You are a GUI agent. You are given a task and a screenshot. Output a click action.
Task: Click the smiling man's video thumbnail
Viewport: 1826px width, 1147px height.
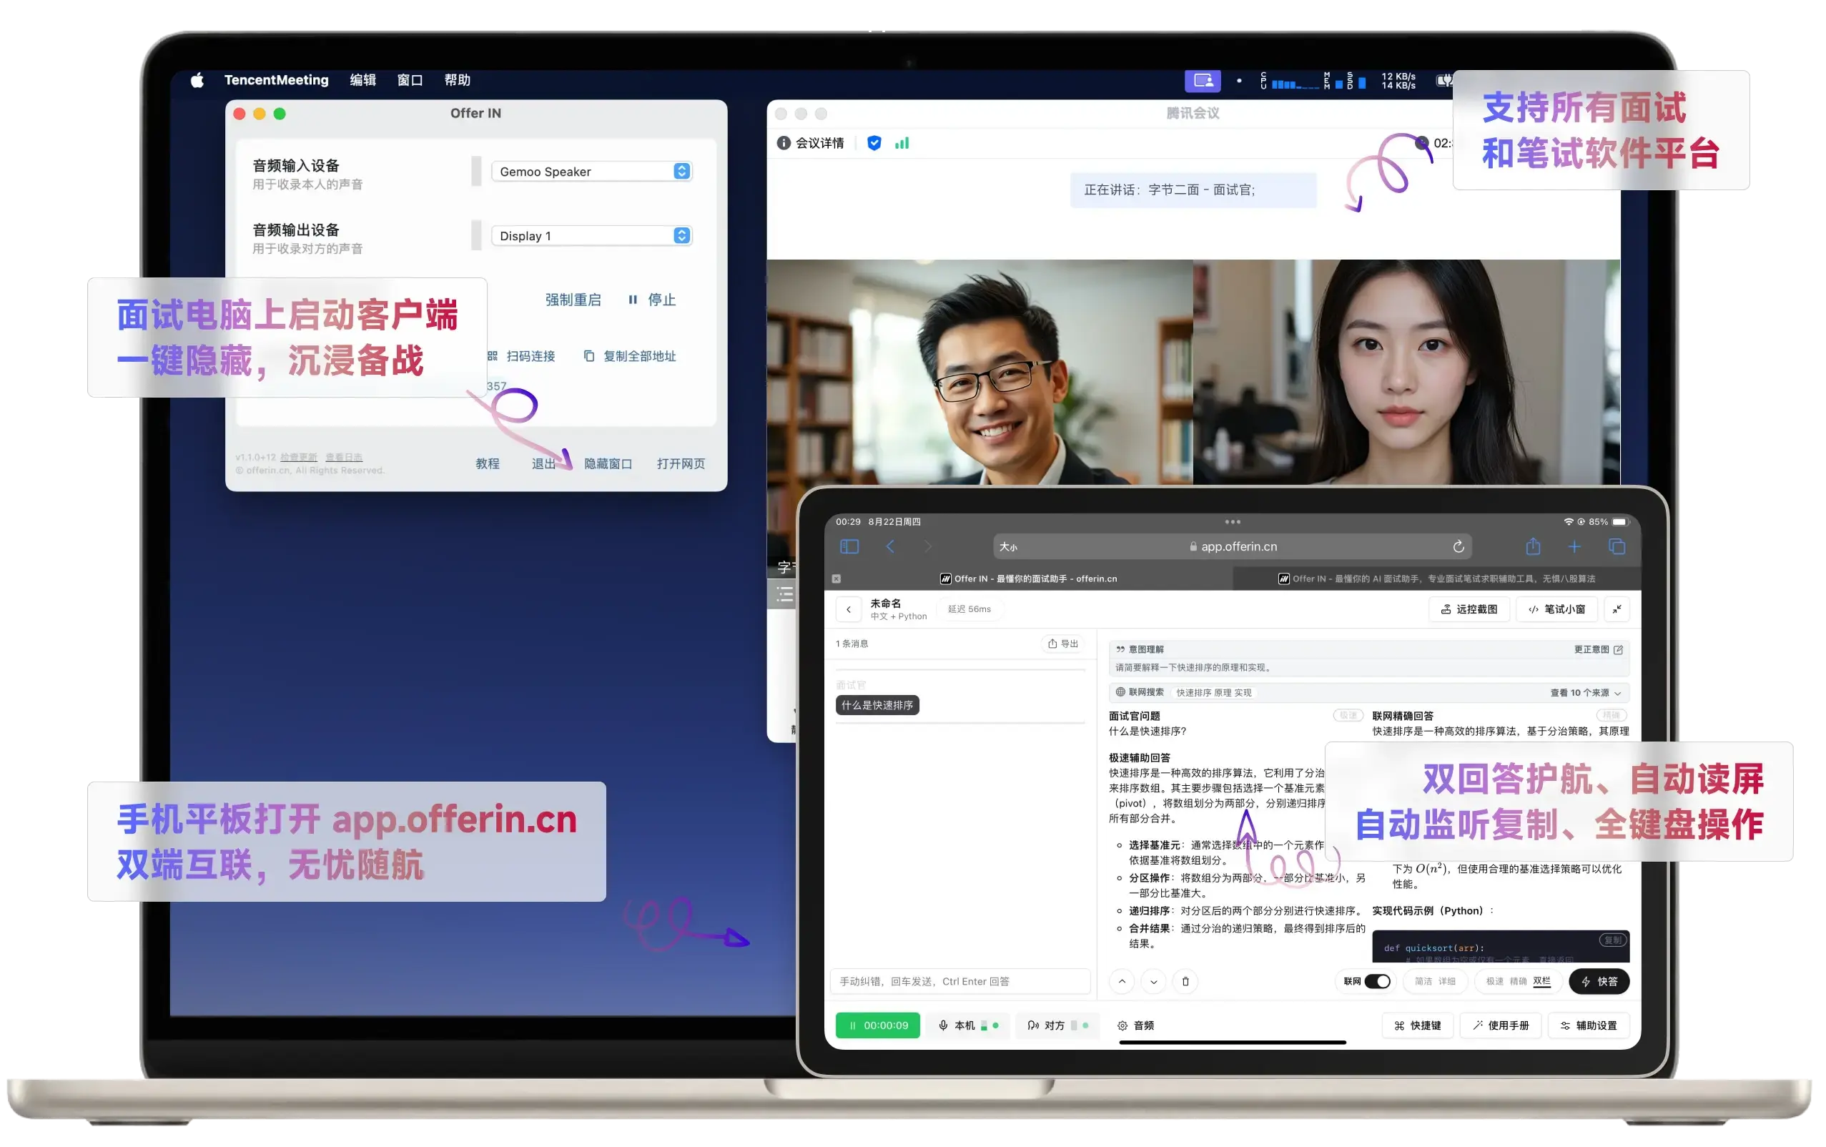pos(979,372)
